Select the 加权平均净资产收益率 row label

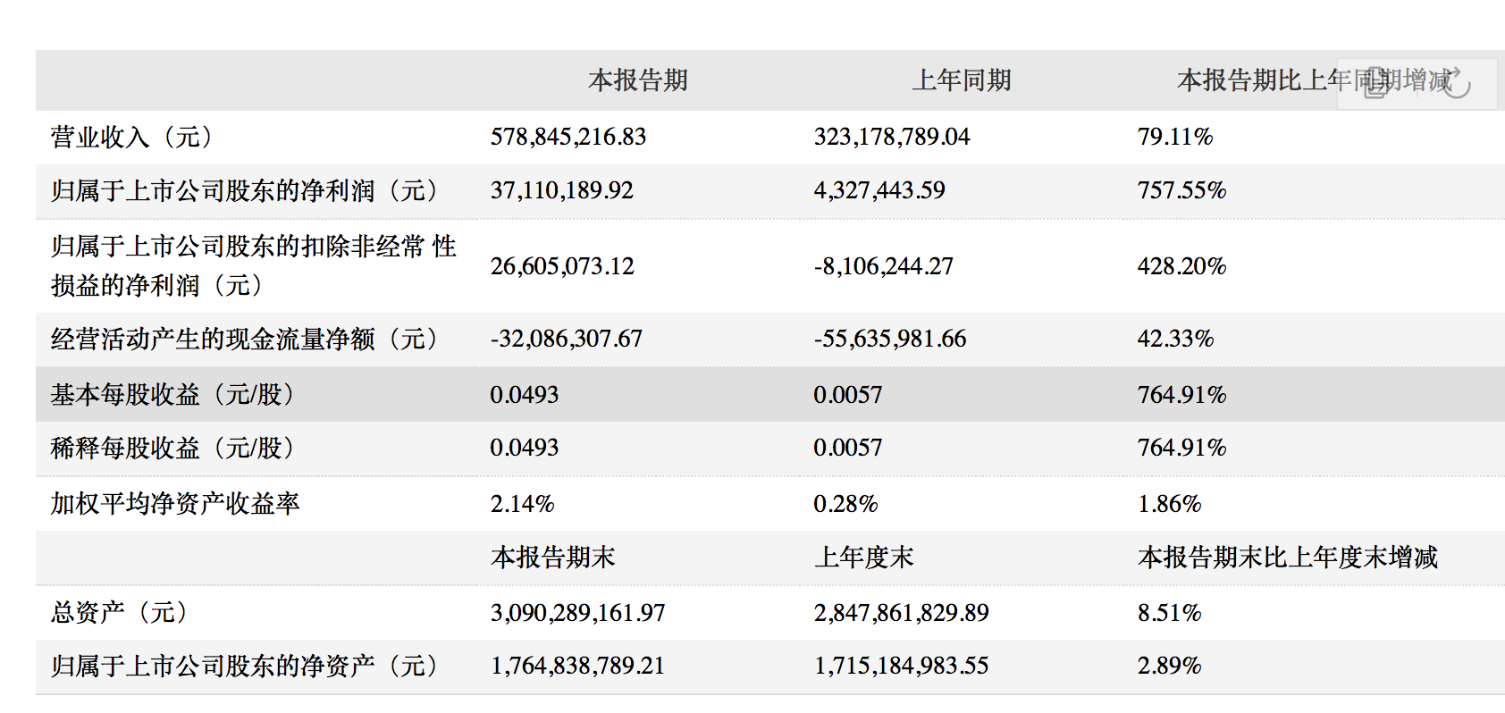point(175,504)
